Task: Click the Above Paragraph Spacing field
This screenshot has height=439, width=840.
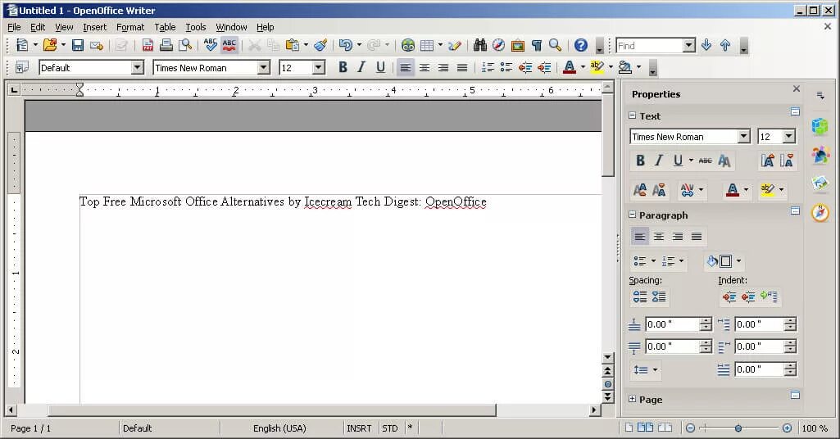Action: 672,324
